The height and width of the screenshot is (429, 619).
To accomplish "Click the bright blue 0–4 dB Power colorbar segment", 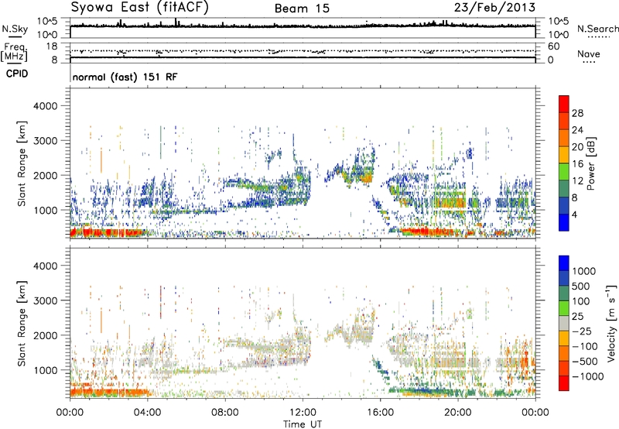I will tap(564, 222).
